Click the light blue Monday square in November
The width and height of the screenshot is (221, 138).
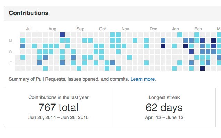[x=135, y=40]
